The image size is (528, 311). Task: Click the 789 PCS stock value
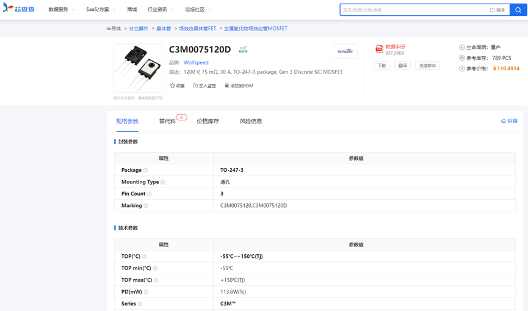[502, 58]
